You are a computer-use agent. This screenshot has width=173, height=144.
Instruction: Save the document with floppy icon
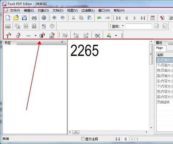coord(25,18)
